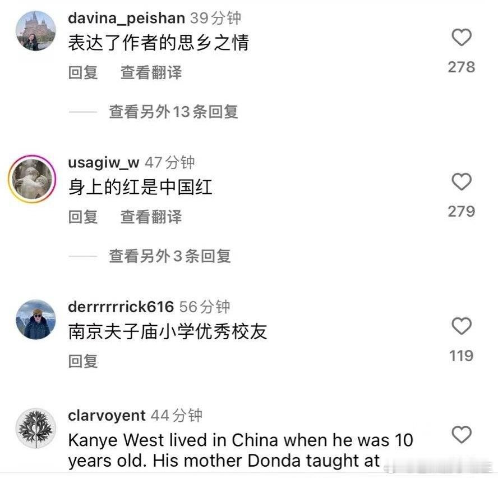This screenshot has width=498, height=478.
Task: Expand 查看另外3条回复 replies
Action: (x=170, y=256)
